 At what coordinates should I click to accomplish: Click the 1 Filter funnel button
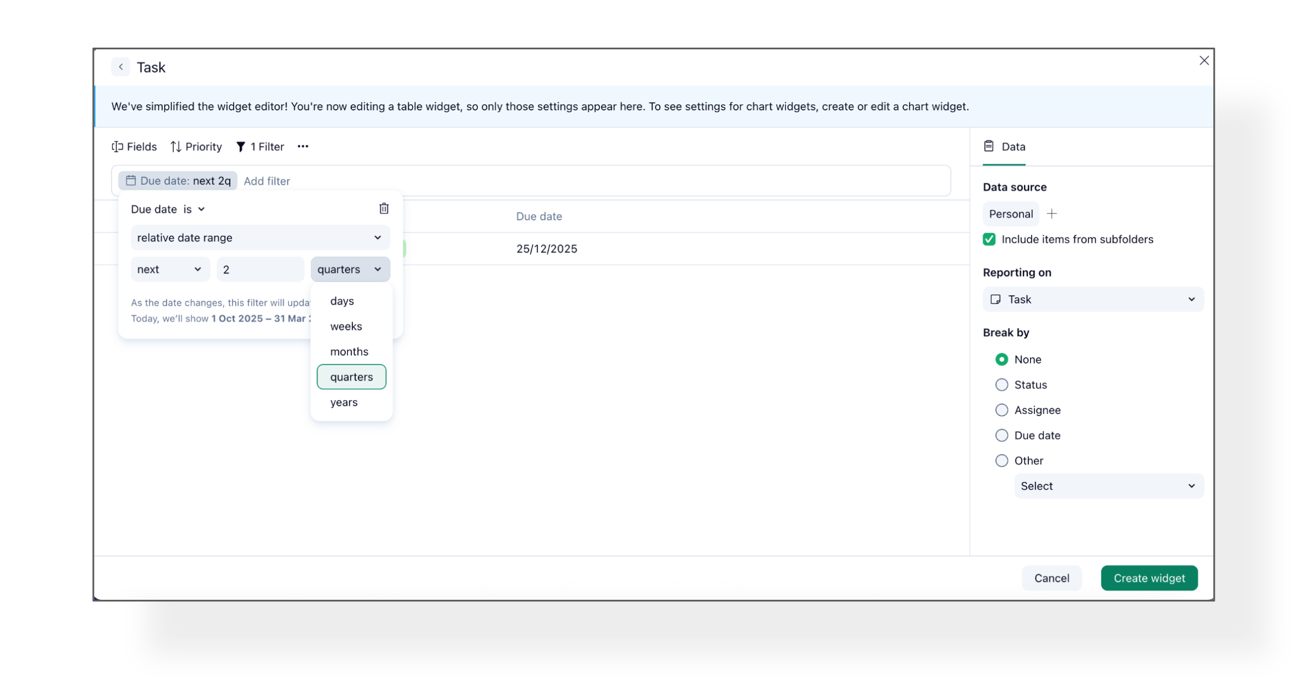point(260,146)
